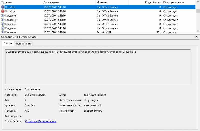Click the Компьютер label
200x131 pixels.
tap(67, 111)
